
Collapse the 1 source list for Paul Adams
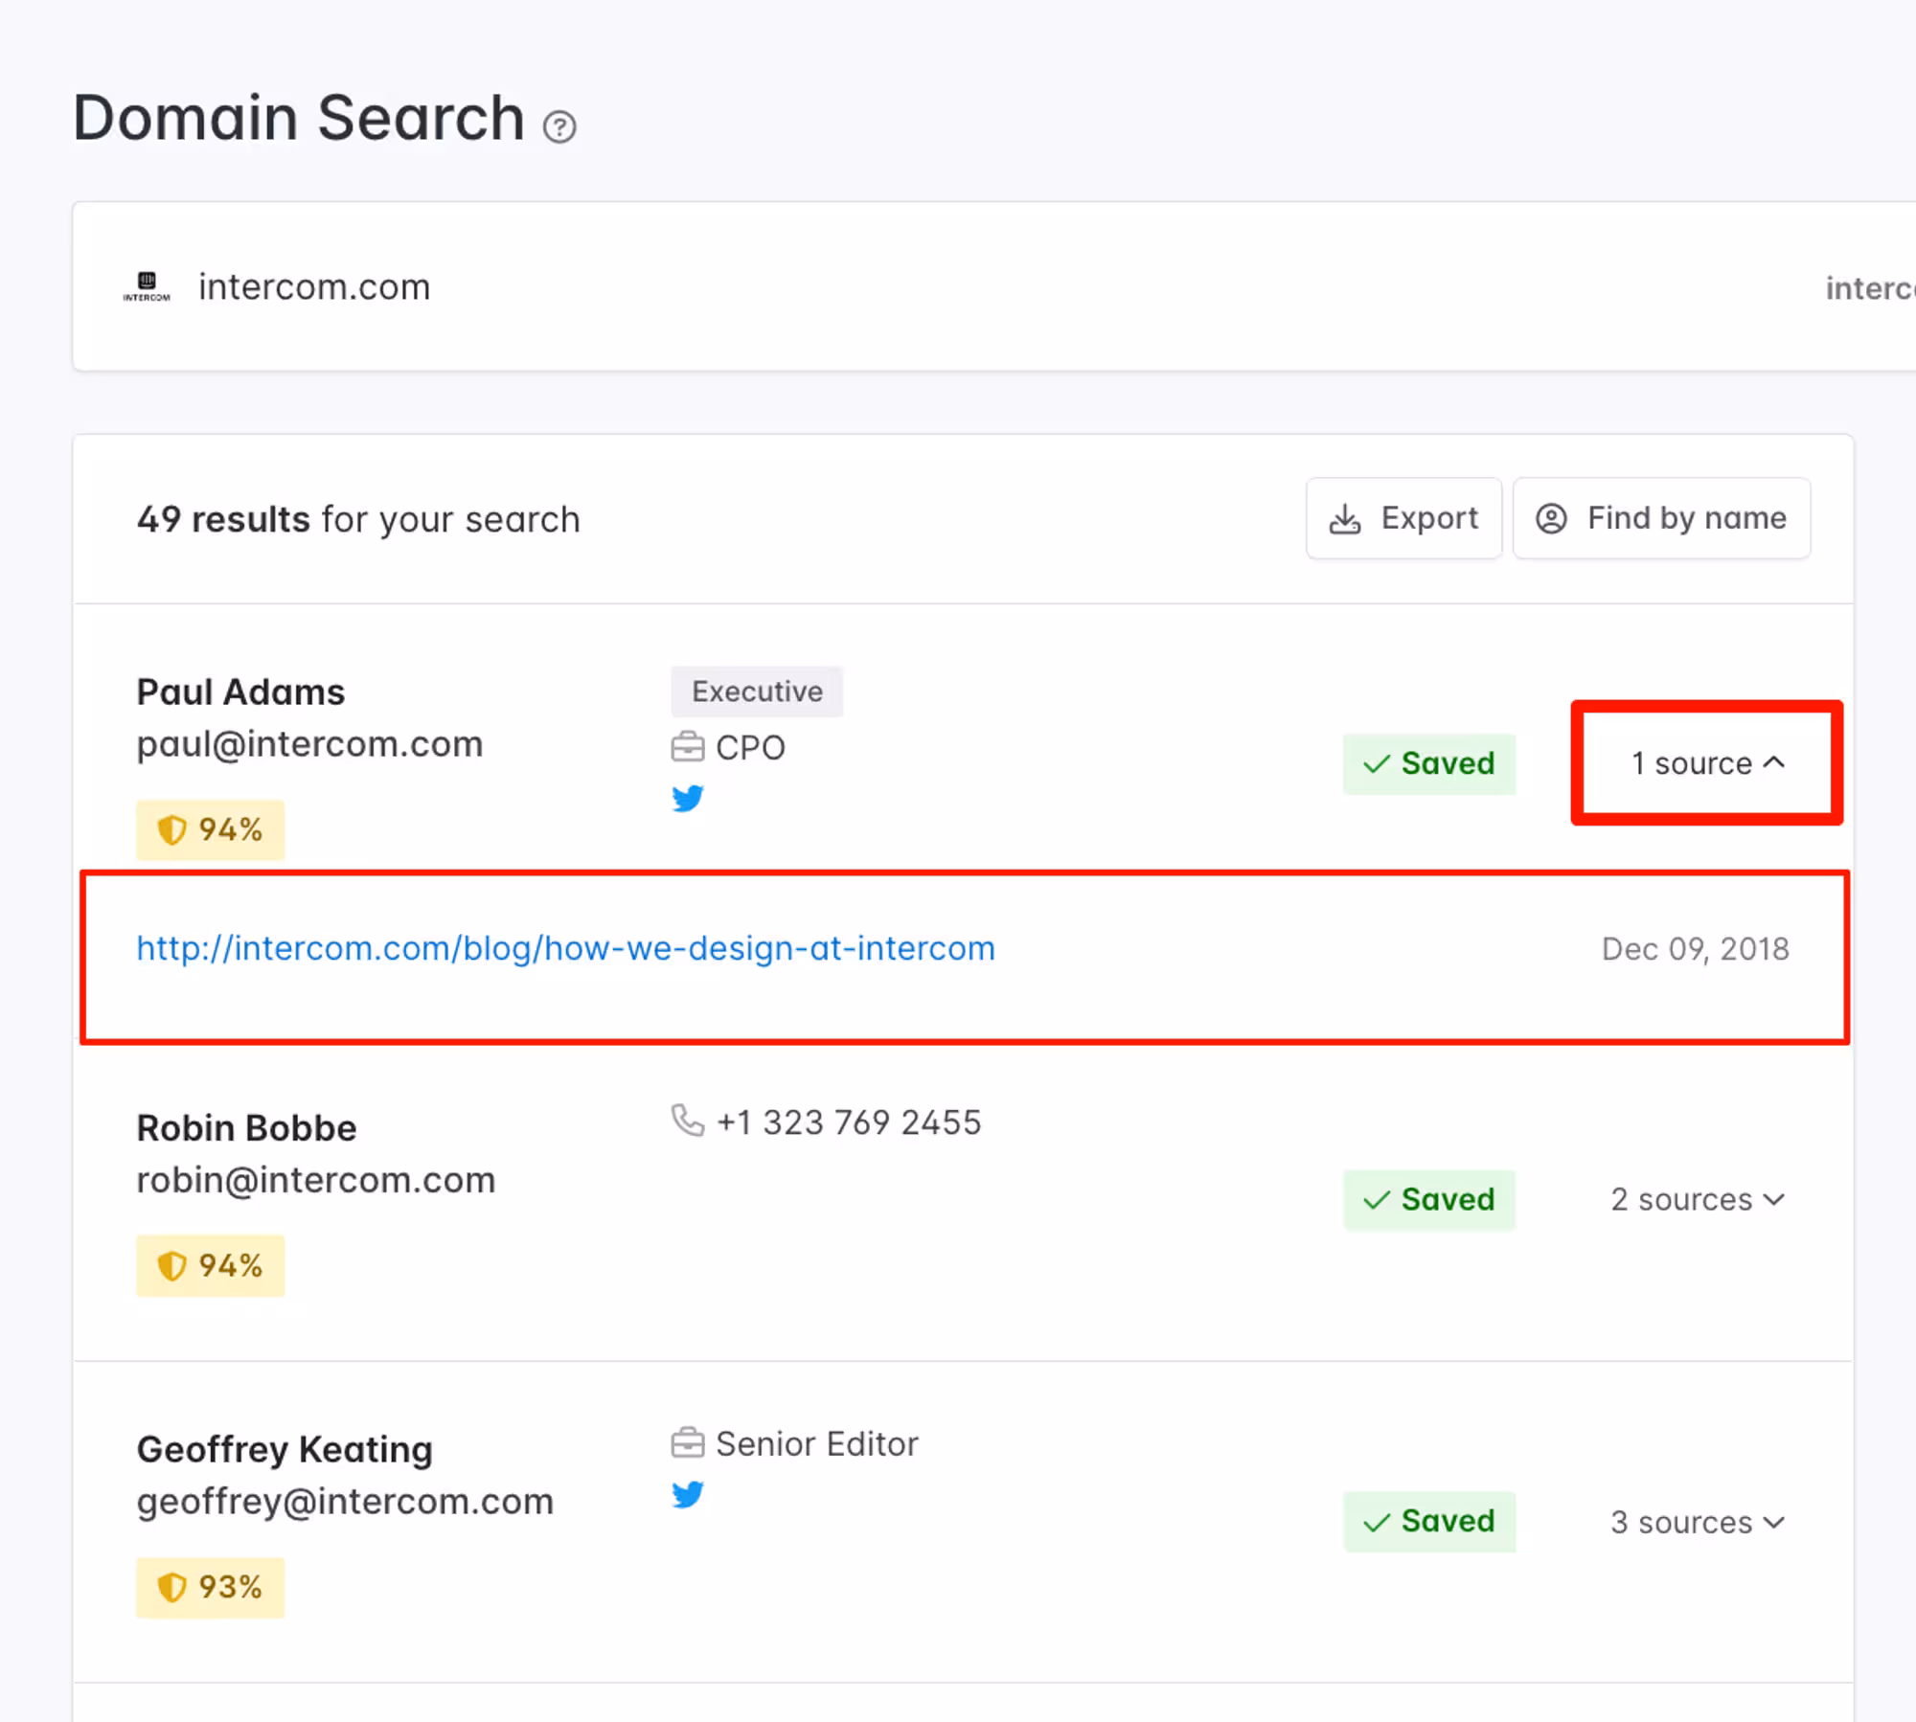tap(1707, 763)
